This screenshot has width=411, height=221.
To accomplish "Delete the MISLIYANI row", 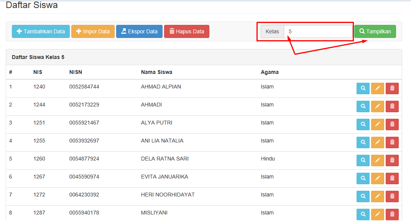I will coord(392,214).
